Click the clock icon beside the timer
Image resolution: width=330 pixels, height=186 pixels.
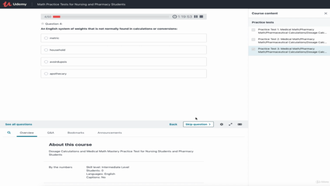coord(174,17)
